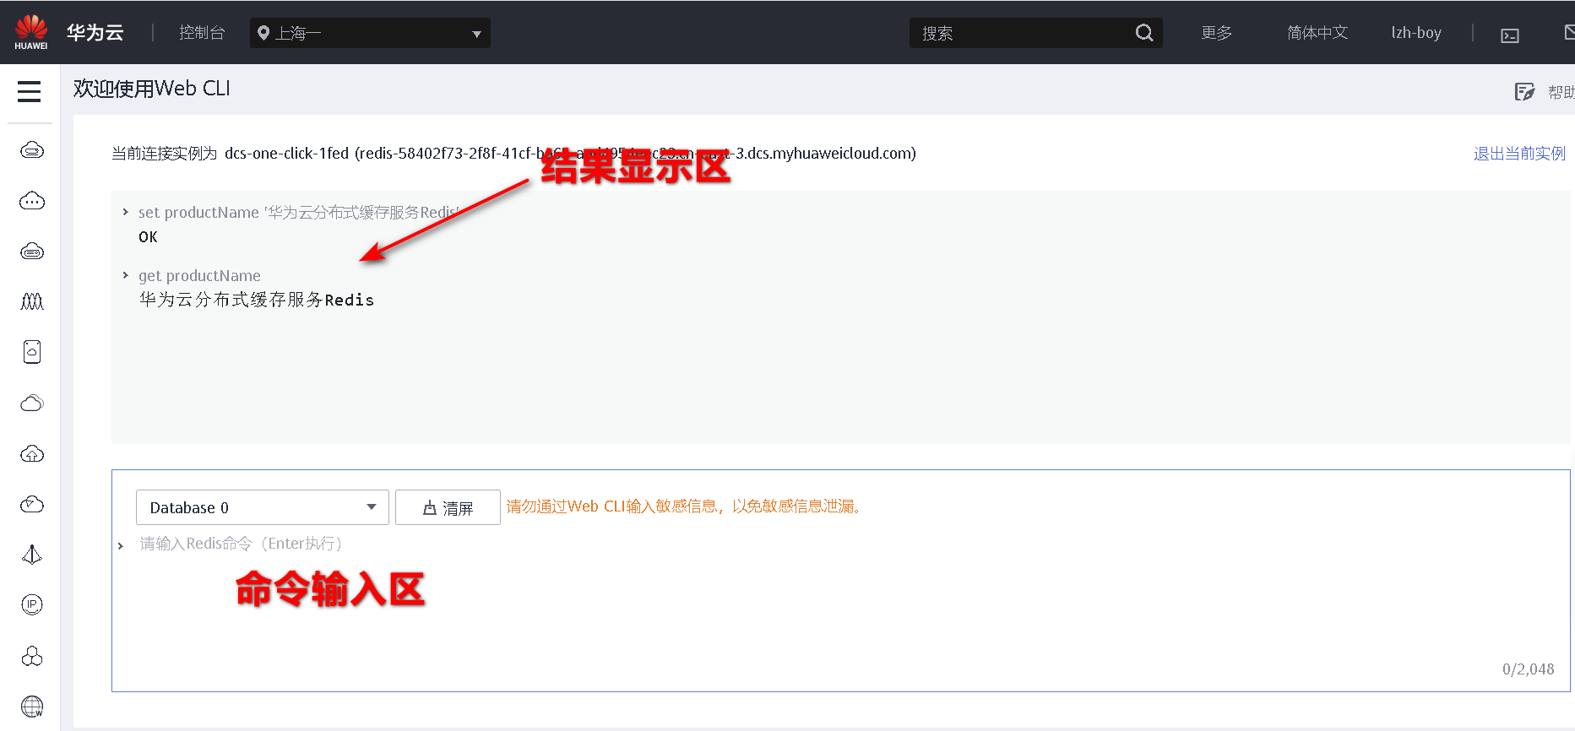Open the document-with-cloud sidebar icon
The width and height of the screenshot is (1575, 731).
point(32,352)
